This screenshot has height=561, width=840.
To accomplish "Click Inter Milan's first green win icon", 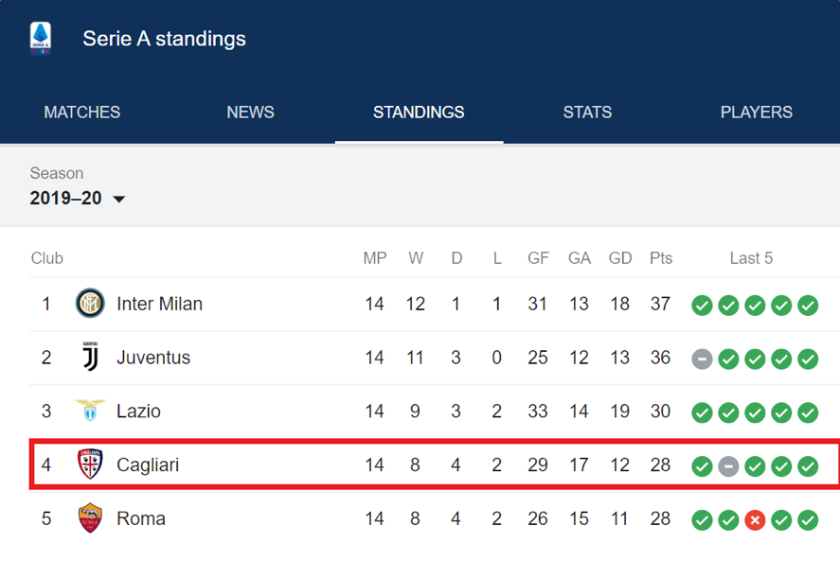I will click(x=702, y=306).
